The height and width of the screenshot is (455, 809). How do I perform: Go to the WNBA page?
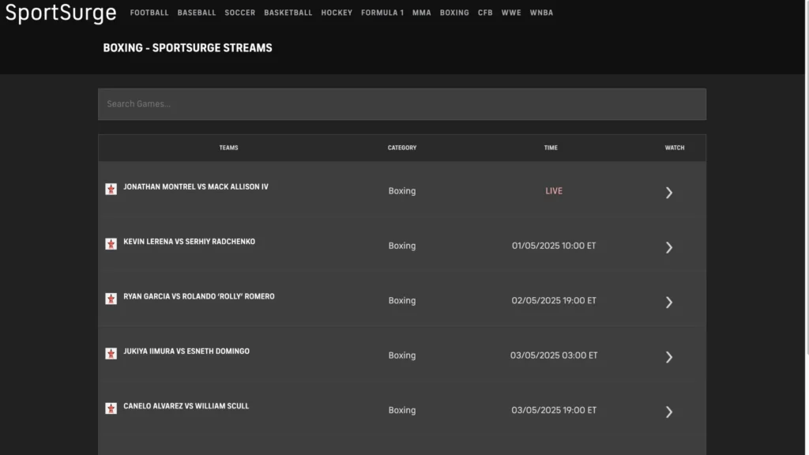coord(541,13)
